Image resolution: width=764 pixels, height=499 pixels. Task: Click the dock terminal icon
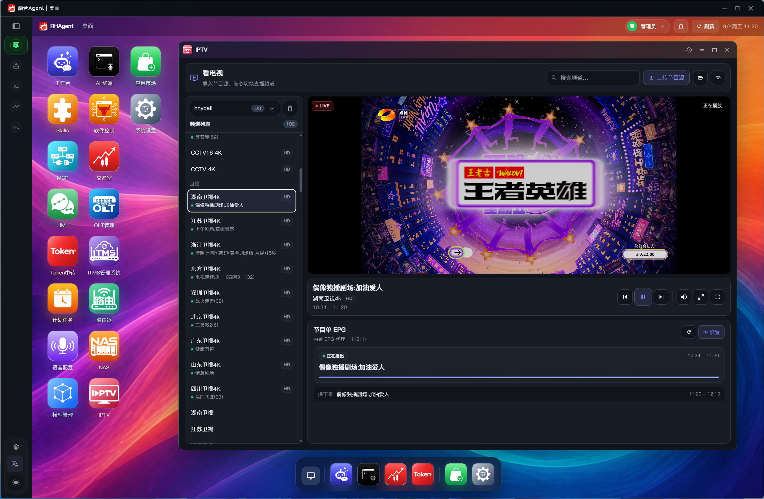(368, 474)
